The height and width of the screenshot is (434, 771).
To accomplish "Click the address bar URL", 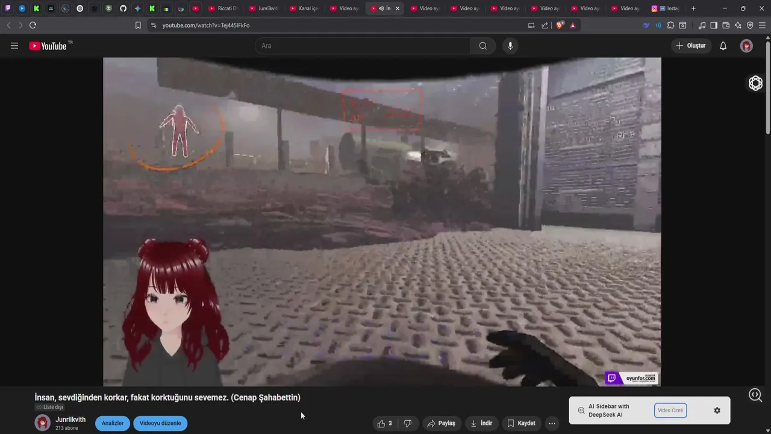I will coord(206,25).
